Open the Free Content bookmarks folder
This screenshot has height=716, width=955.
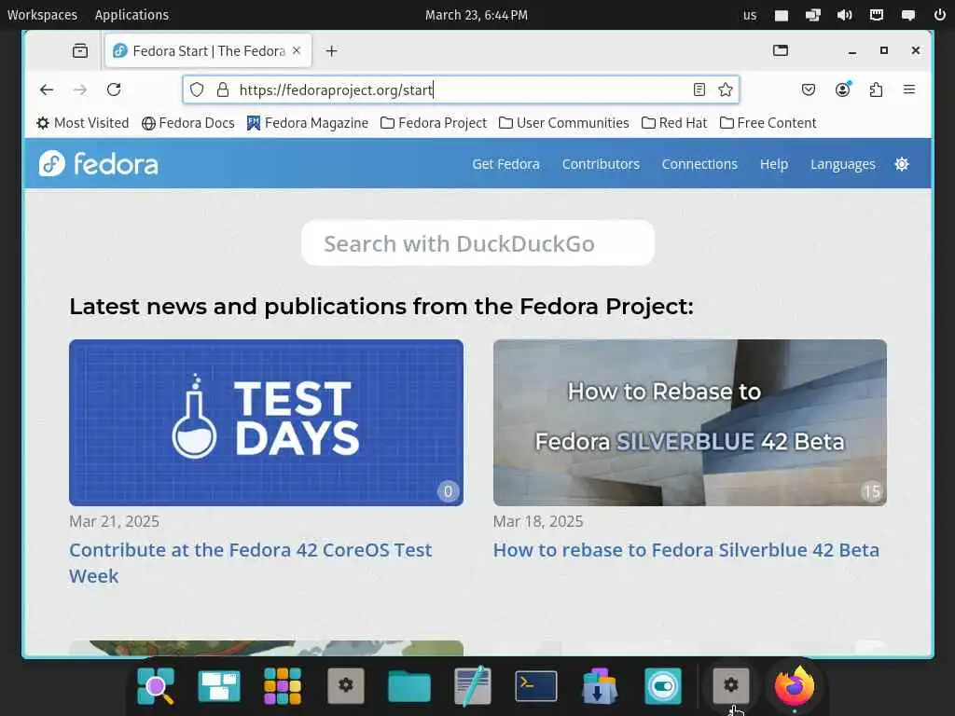tap(768, 123)
